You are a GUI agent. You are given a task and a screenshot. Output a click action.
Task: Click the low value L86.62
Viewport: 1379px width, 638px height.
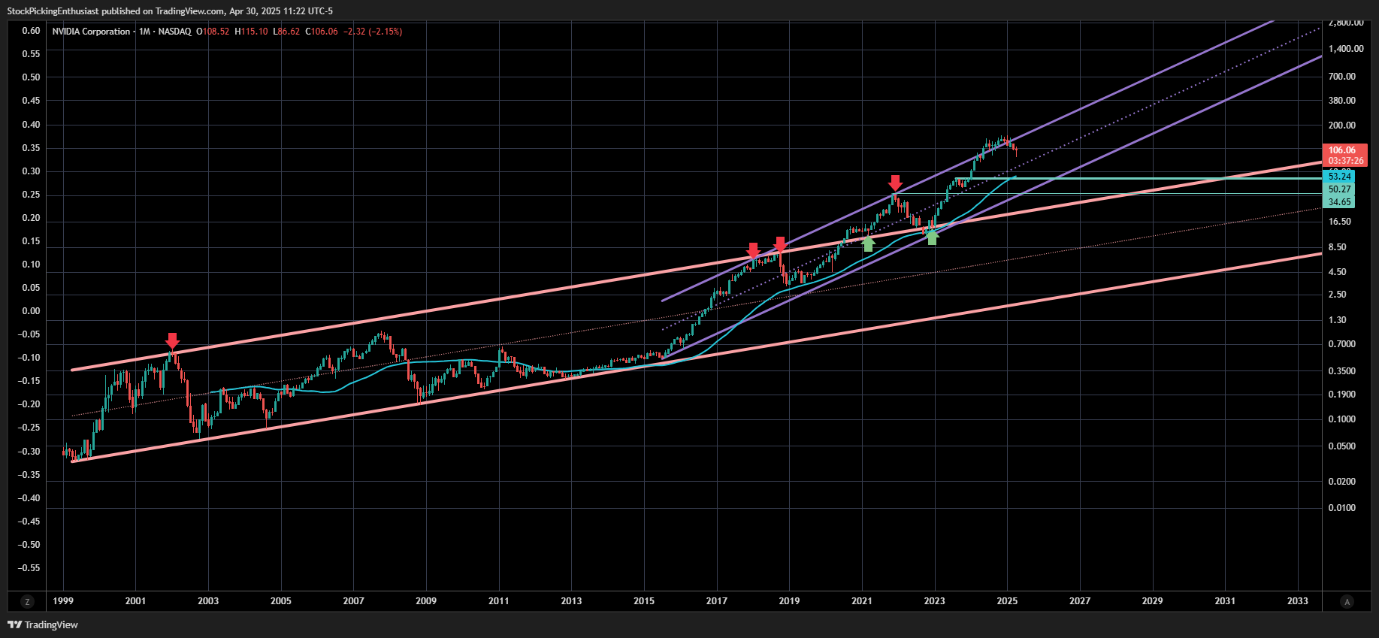[286, 32]
